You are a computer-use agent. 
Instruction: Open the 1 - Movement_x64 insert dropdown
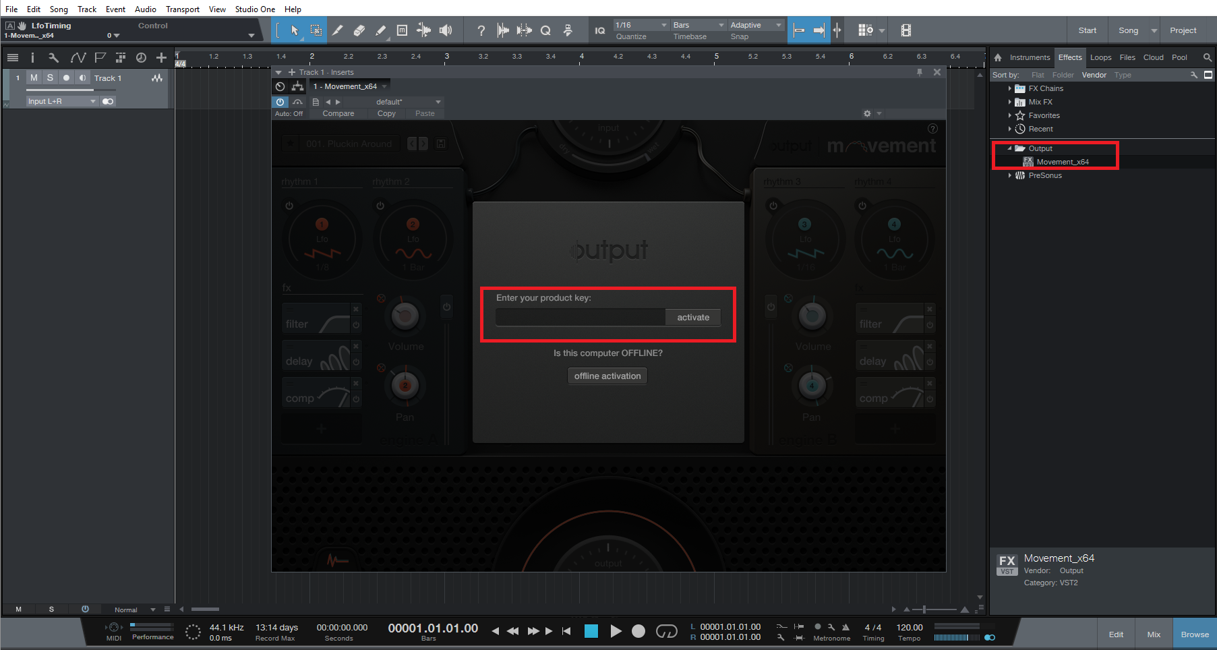click(350, 86)
